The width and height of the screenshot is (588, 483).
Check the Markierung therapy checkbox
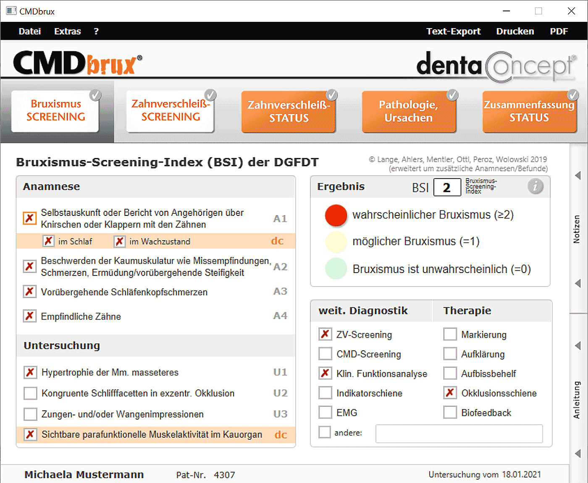click(450, 334)
